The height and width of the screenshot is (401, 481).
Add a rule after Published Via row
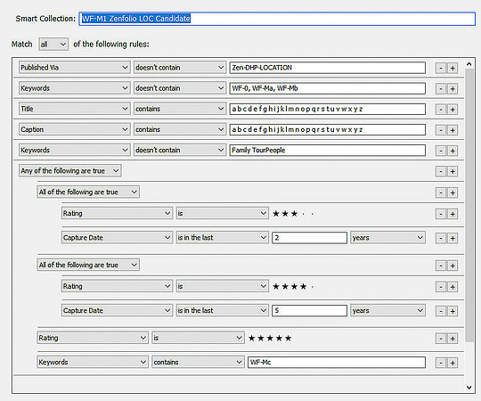(452, 68)
